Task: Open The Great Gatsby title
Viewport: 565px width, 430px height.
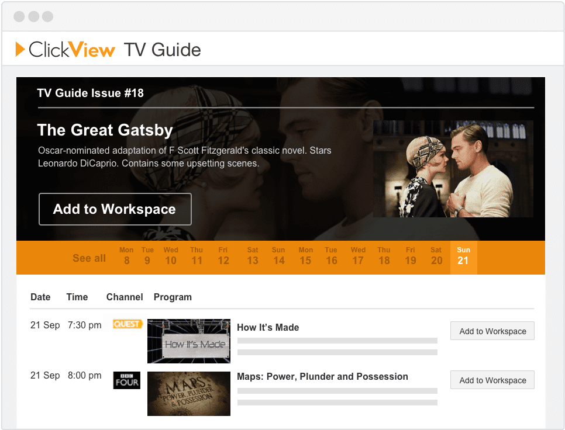Action: (x=105, y=130)
